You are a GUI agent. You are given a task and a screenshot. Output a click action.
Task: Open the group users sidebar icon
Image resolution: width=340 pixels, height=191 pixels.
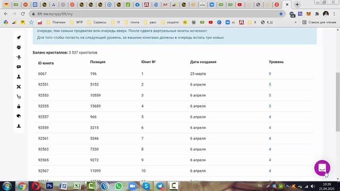pyautogui.click(x=19, y=47)
